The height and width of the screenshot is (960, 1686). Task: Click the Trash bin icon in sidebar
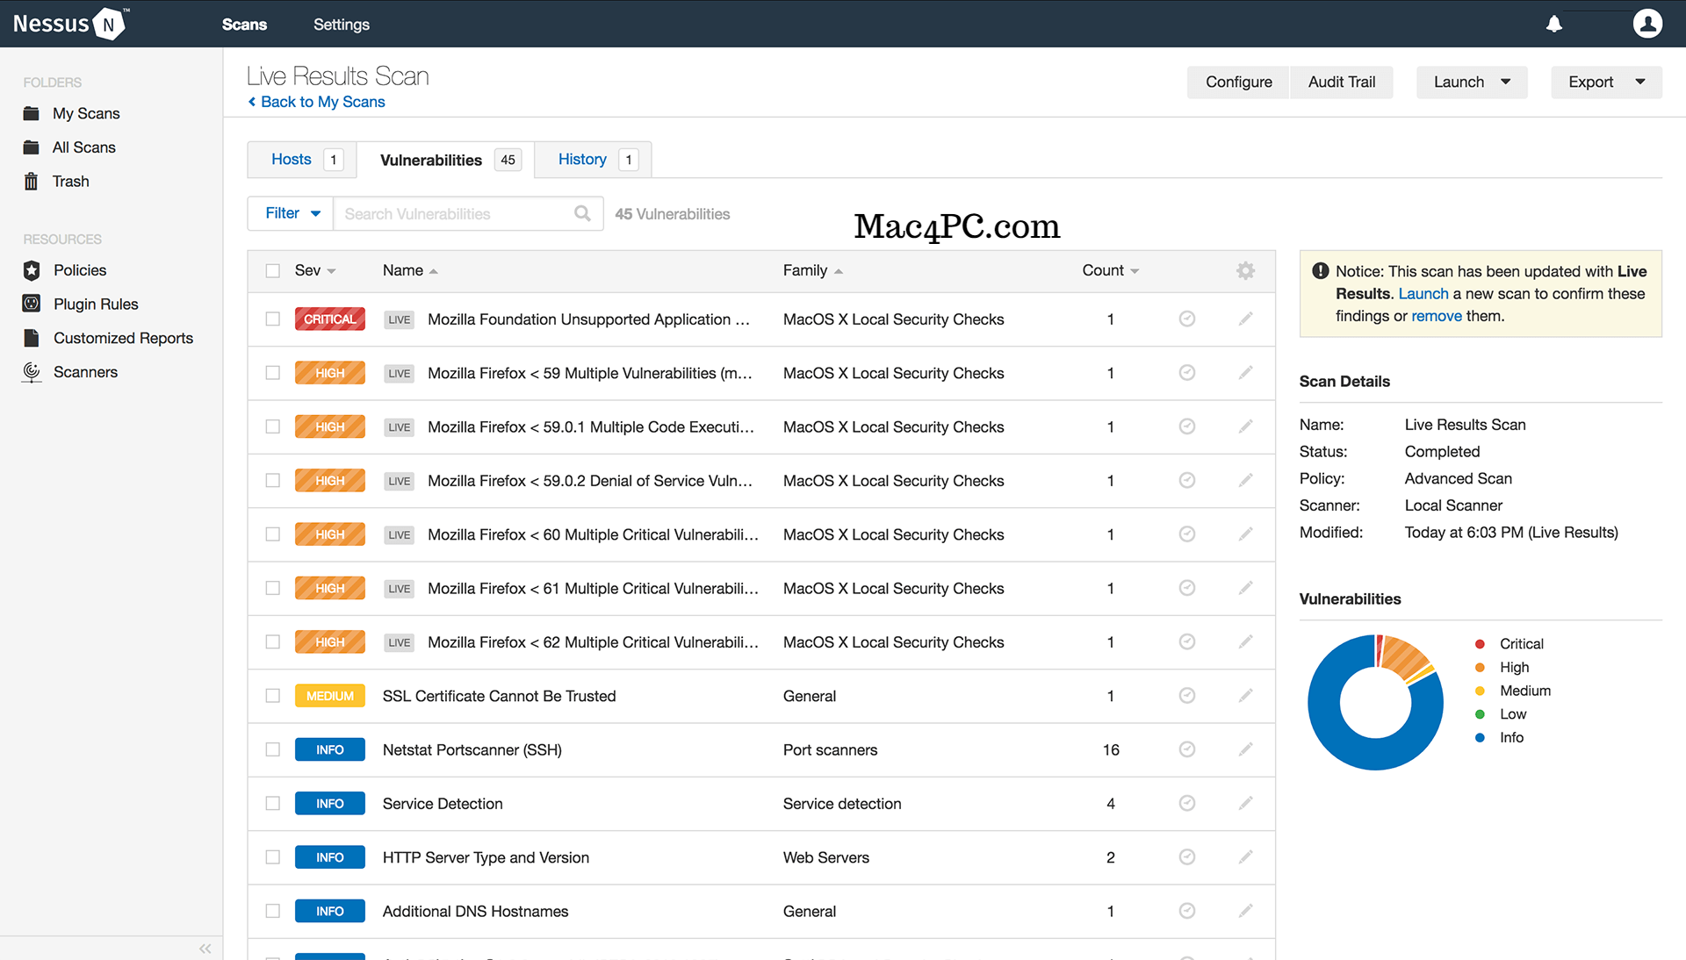tap(32, 181)
